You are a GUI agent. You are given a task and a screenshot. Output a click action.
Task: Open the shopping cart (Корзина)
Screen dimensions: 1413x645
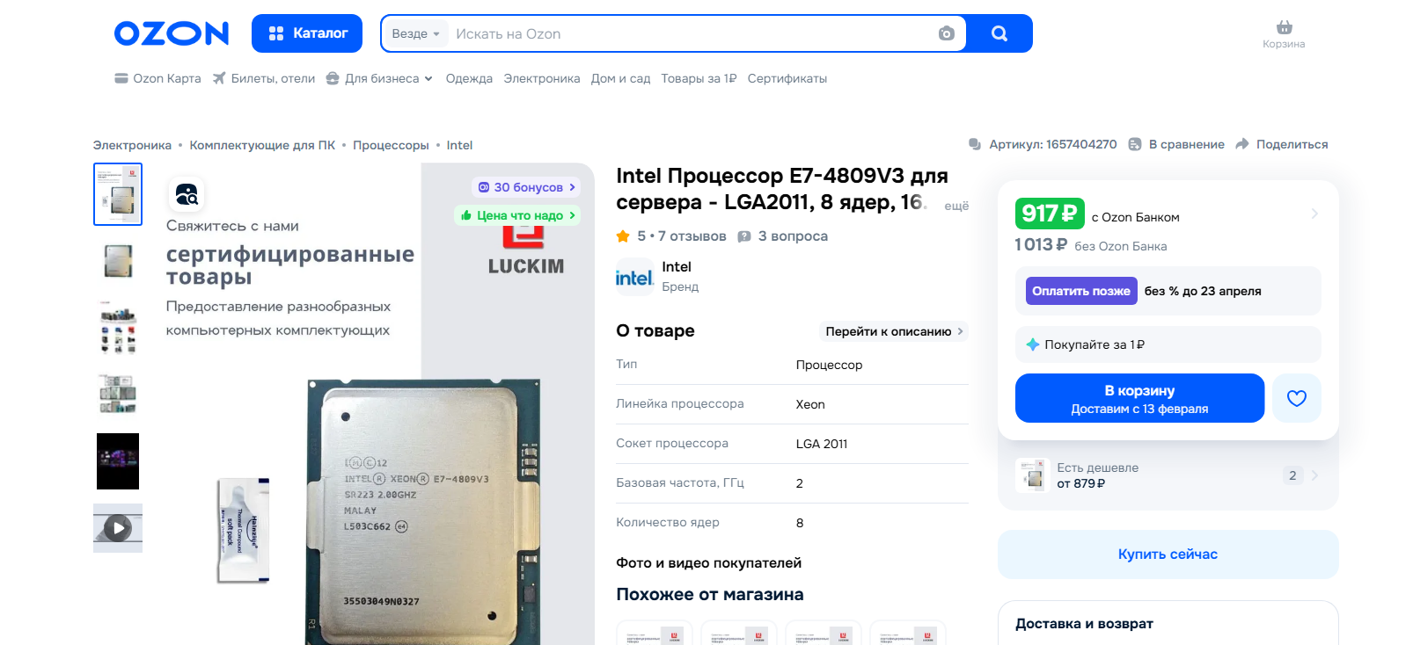click(1284, 34)
